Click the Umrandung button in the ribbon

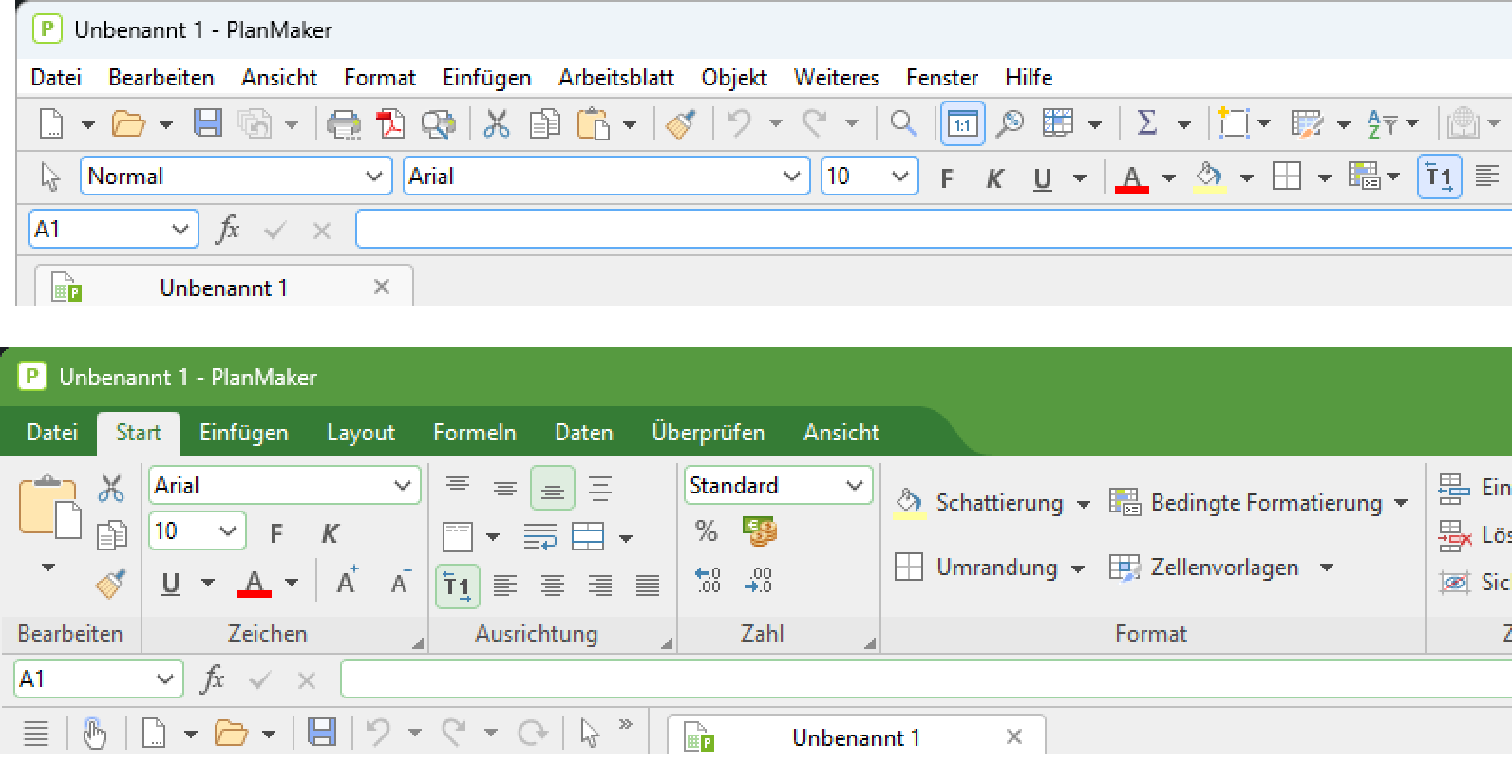[990, 568]
